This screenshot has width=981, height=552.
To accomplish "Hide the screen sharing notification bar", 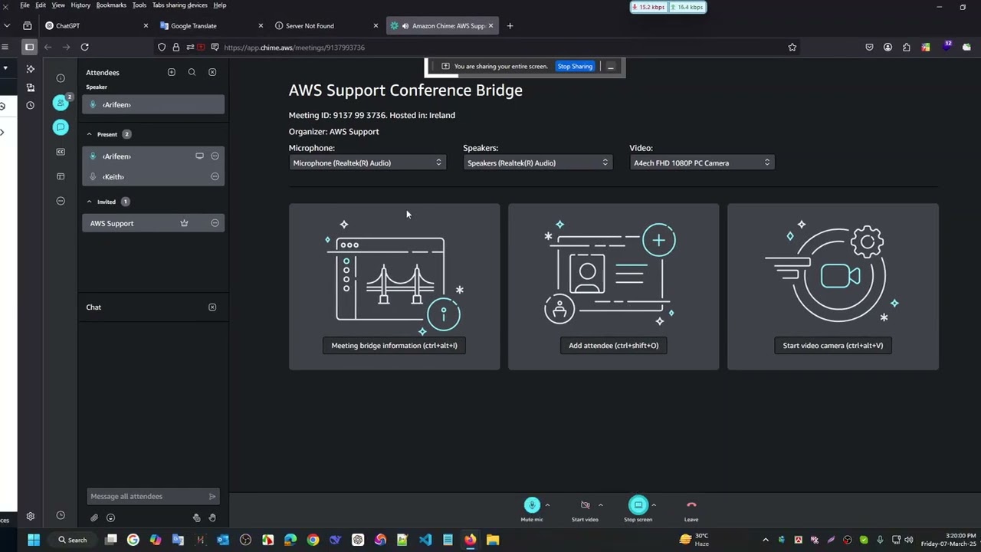I will point(611,67).
